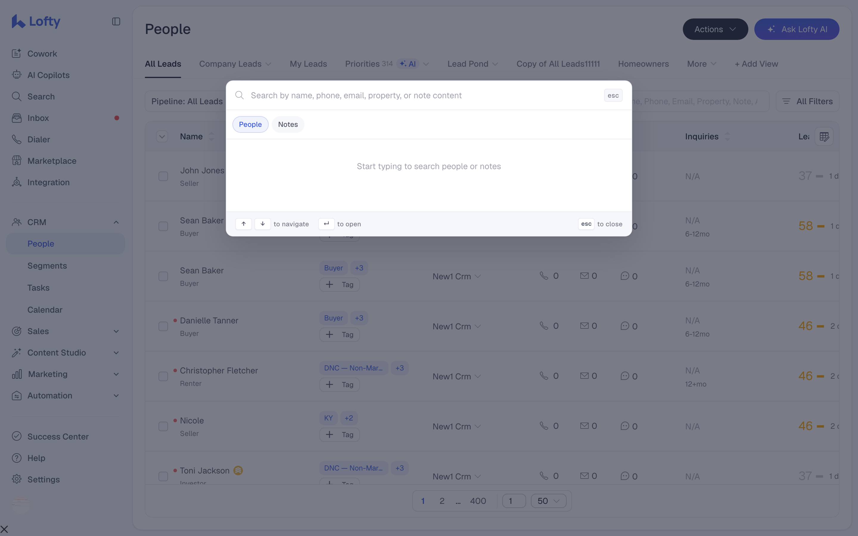Click phone call count for Danielle Tanner
This screenshot has height=536, width=858.
coord(549,326)
